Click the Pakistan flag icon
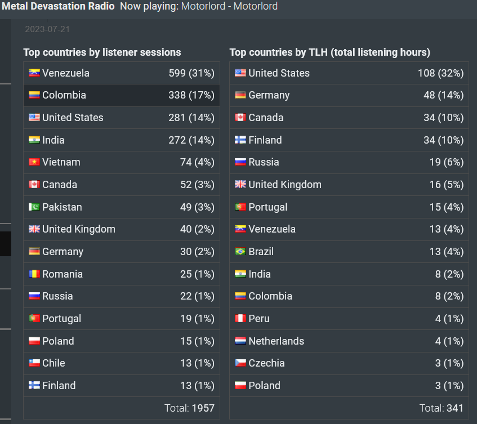Image resolution: width=477 pixels, height=424 pixels. 34,207
